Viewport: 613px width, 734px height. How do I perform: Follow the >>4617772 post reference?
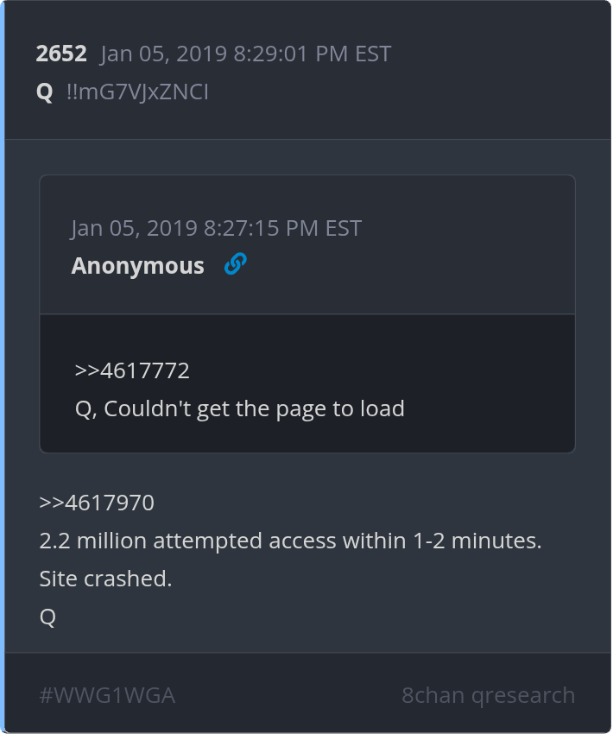pyautogui.click(x=132, y=371)
